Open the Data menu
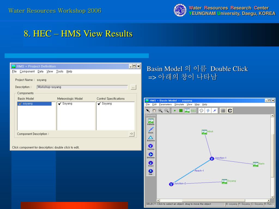 click(40, 72)
